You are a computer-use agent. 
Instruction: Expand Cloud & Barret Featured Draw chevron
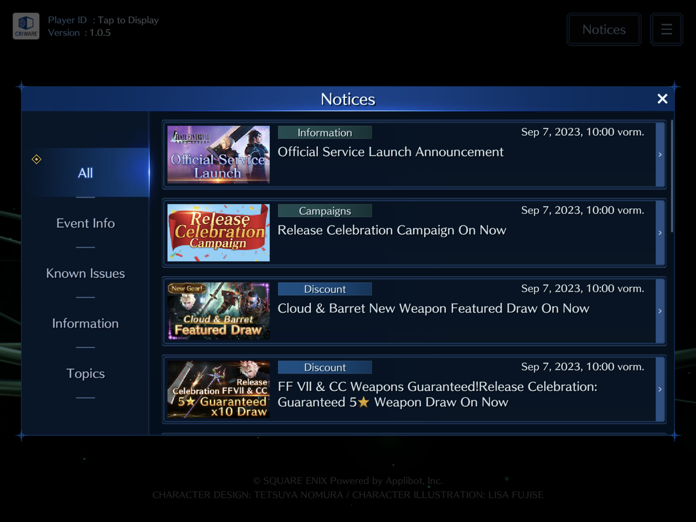[x=660, y=311]
